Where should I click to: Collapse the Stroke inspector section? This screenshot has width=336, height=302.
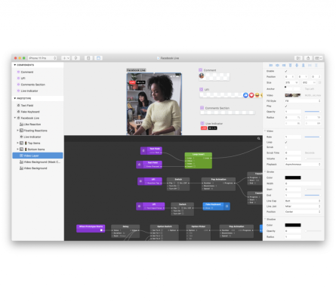265,171
